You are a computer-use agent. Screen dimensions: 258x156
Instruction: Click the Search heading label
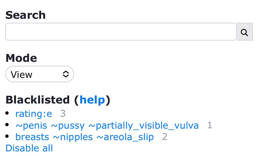click(x=25, y=15)
